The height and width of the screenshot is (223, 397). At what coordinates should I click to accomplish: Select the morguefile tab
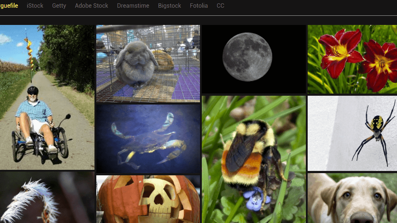click(x=9, y=6)
